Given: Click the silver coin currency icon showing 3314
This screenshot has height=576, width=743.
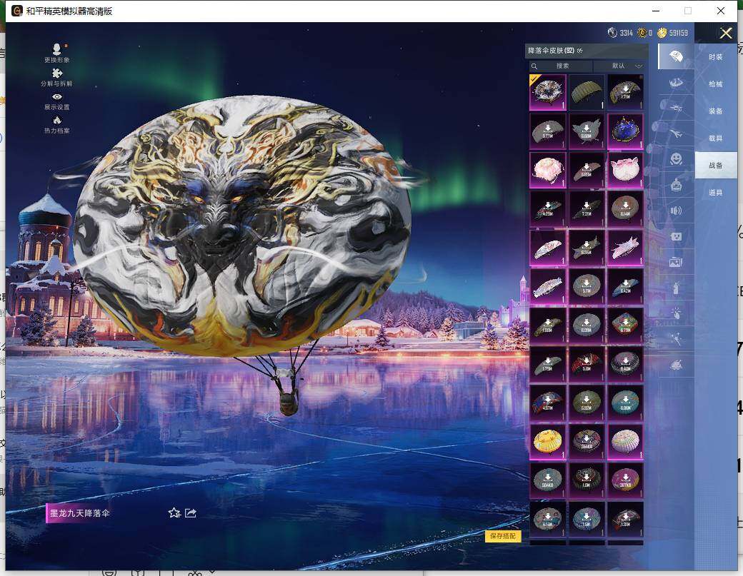Looking at the screenshot, I should [612, 33].
